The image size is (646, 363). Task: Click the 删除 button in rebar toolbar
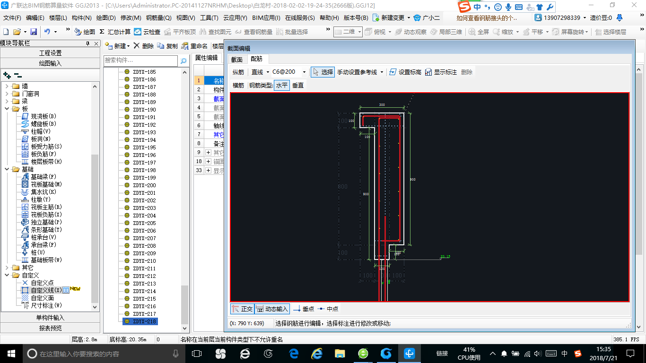pos(467,72)
